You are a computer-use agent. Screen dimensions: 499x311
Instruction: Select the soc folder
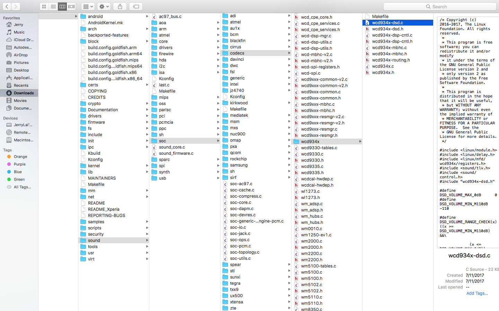click(185, 141)
